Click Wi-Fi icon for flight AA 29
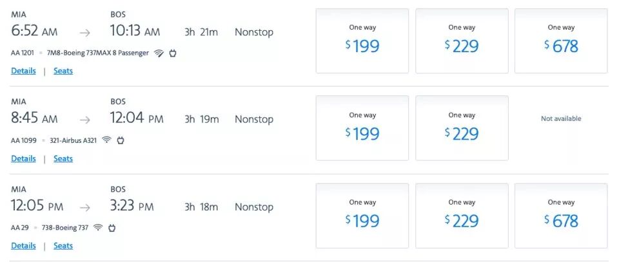The height and width of the screenshot is (262, 619). 98,227
